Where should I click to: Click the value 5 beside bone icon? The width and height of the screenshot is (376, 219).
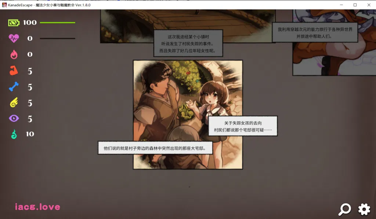30,87
